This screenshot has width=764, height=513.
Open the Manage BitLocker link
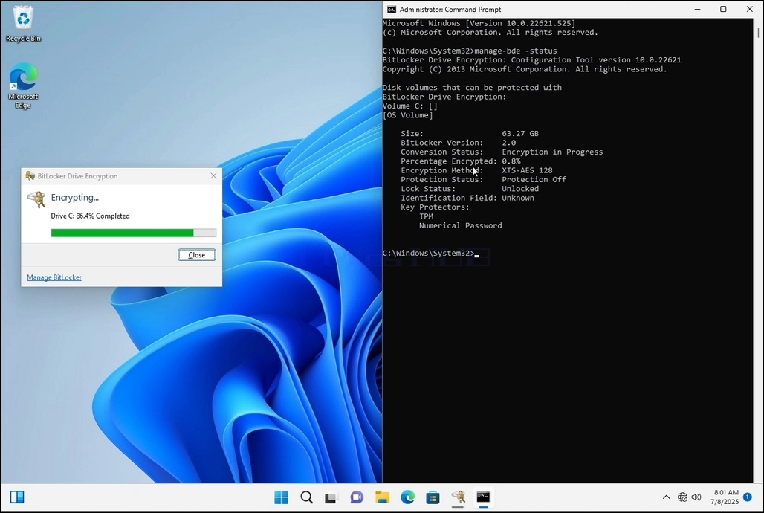pos(54,277)
